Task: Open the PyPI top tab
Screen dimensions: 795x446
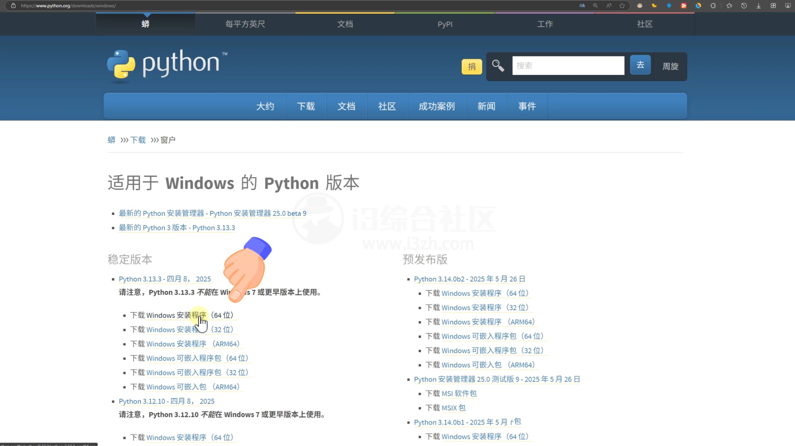Action: tap(445, 24)
